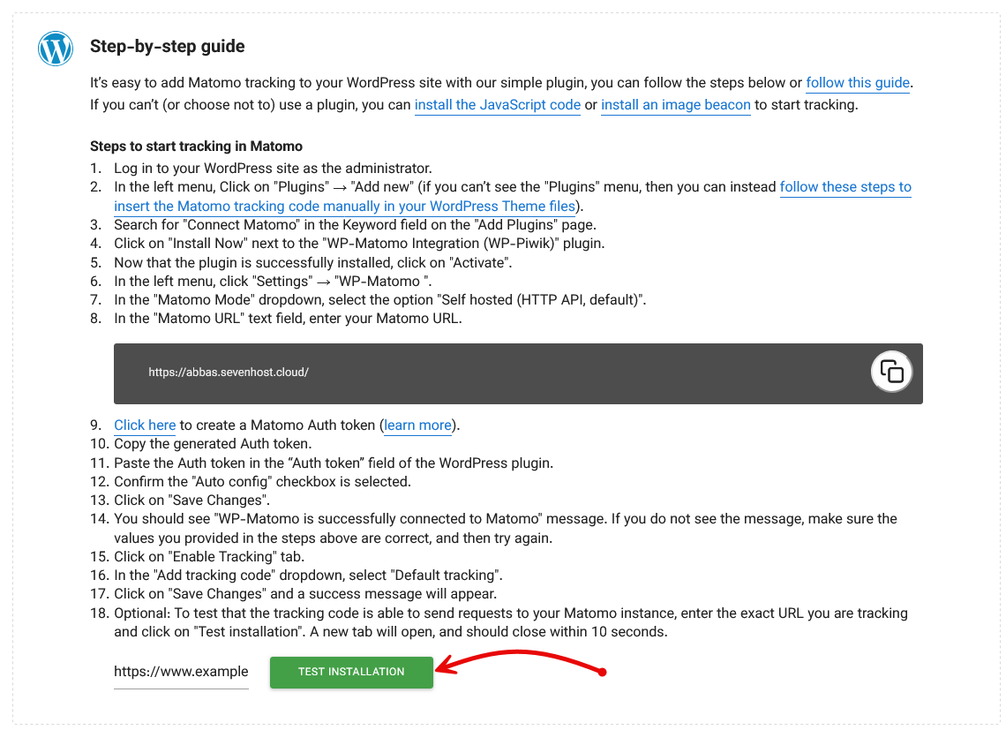
Task: Click 'Click here' to create Auth token
Action: [145, 425]
